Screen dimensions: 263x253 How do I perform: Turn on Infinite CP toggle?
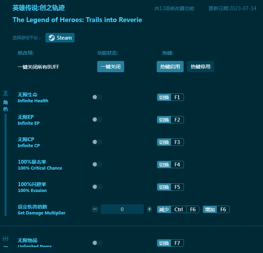pos(97,142)
